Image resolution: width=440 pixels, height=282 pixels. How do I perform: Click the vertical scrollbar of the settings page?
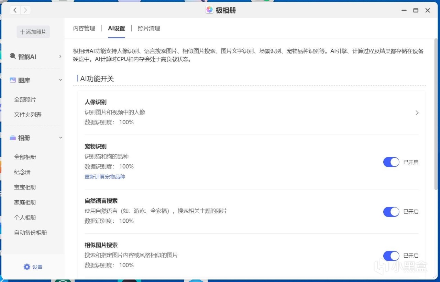pyautogui.click(x=436, y=114)
